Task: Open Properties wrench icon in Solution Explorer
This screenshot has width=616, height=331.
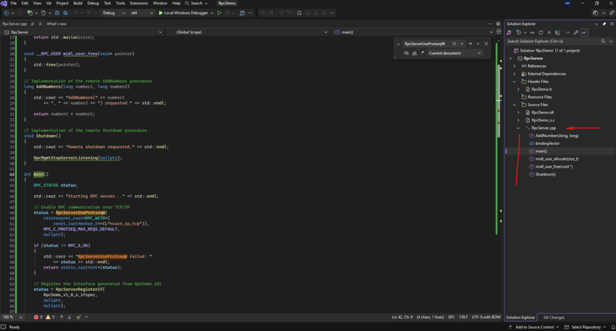Action: pyautogui.click(x=576, y=32)
